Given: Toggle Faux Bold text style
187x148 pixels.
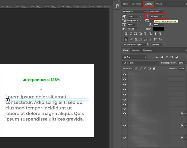Looking at the screenshot, I should click(126, 34).
